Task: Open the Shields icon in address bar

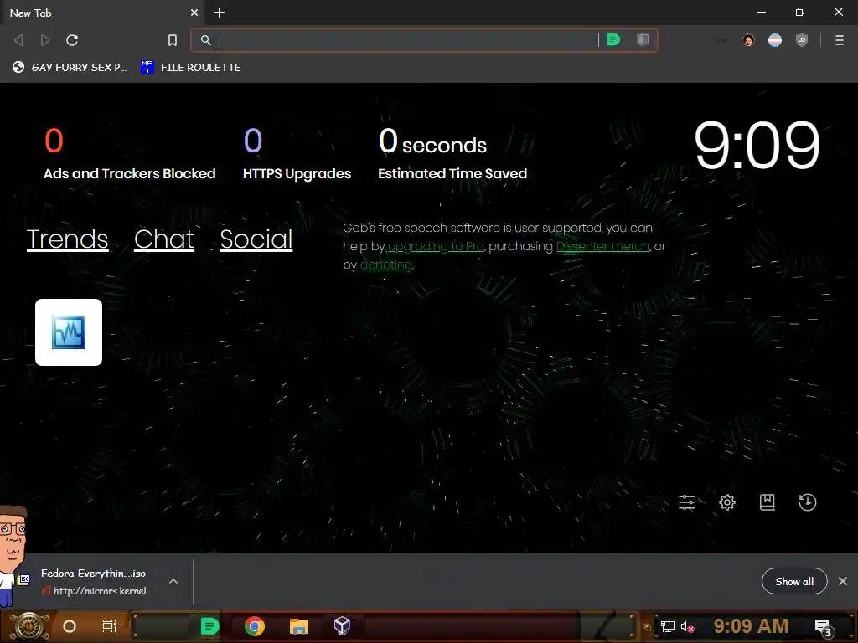Action: [643, 40]
